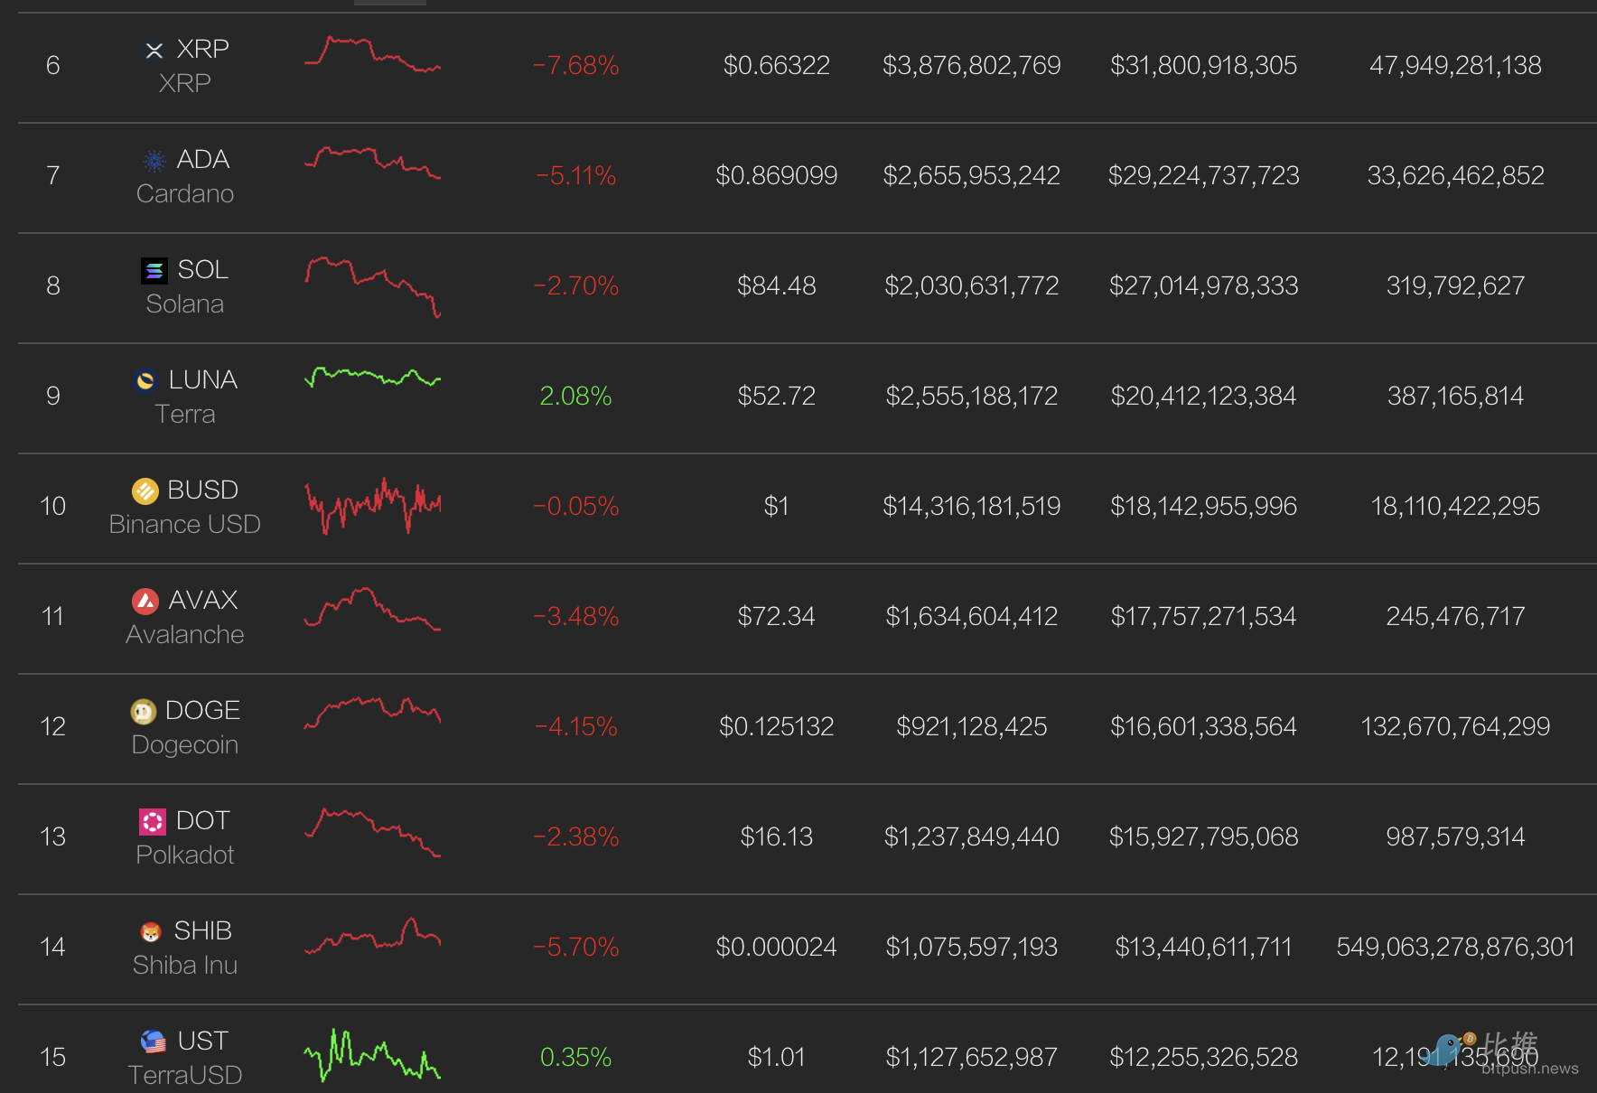Image resolution: width=1597 pixels, height=1093 pixels.
Task: Click the Binance USD BUSD logo icon
Action: click(x=145, y=491)
